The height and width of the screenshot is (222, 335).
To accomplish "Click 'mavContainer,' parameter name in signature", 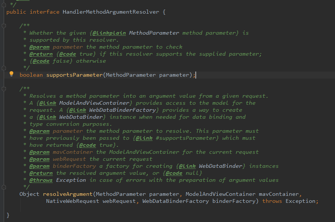I will pyautogui.click(x=280, y=194).
